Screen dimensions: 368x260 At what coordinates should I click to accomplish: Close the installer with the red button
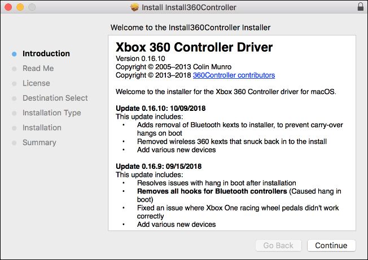click(x=8, y=7)
